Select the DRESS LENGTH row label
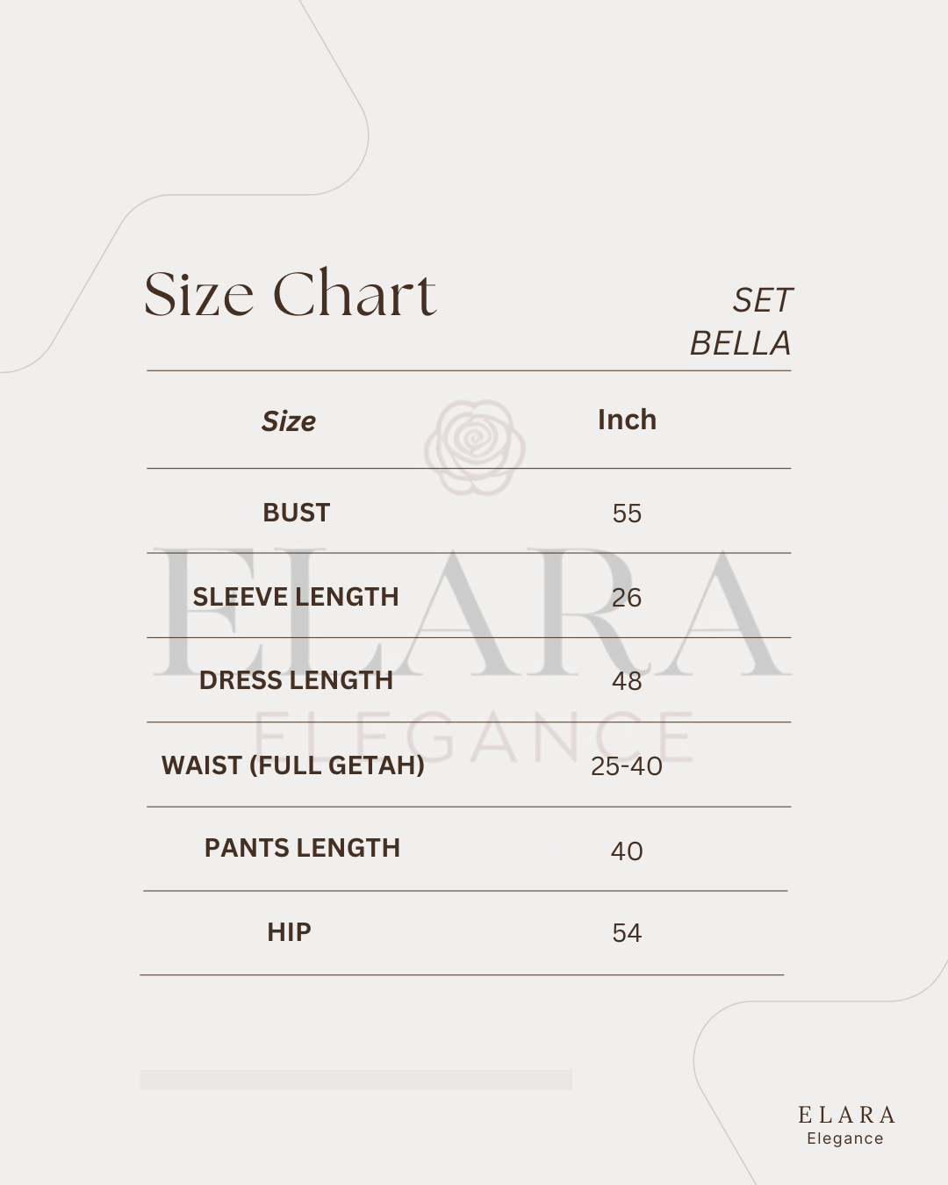 pos(296,680)
